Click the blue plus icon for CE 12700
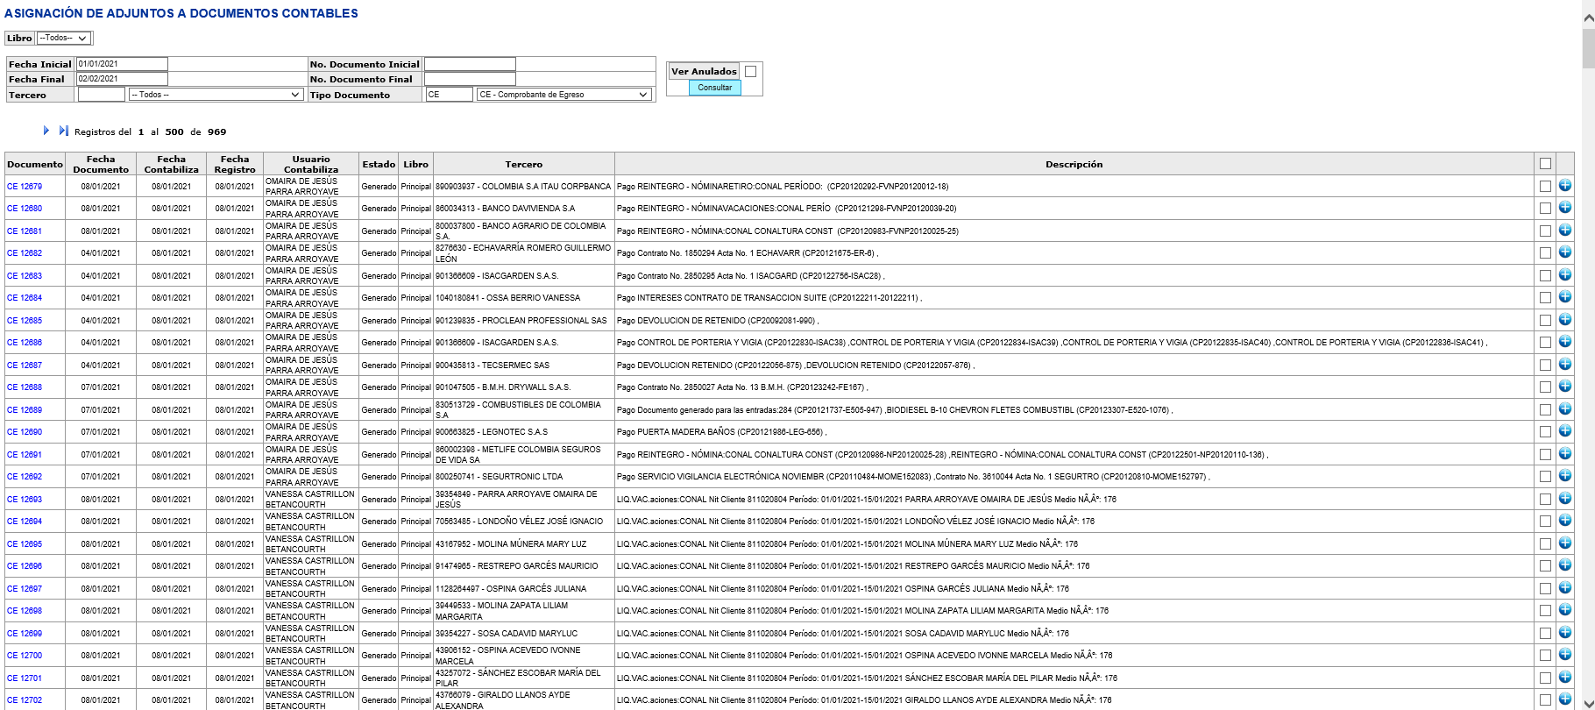 pyautogui.click(x=1564, y=655)
